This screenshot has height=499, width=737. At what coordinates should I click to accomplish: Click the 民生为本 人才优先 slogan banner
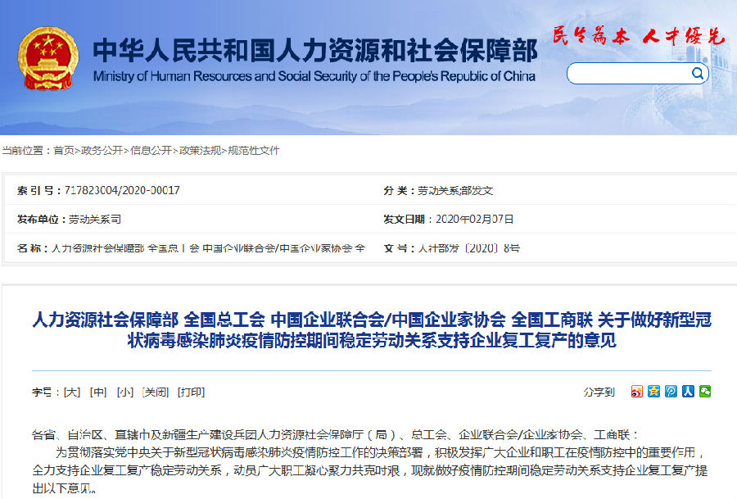[x=639, y=36]
